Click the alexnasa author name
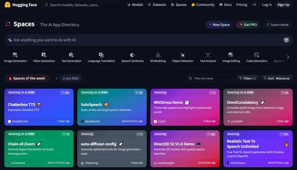The height and width of the screenshot is (170, 297). [19, 163]
